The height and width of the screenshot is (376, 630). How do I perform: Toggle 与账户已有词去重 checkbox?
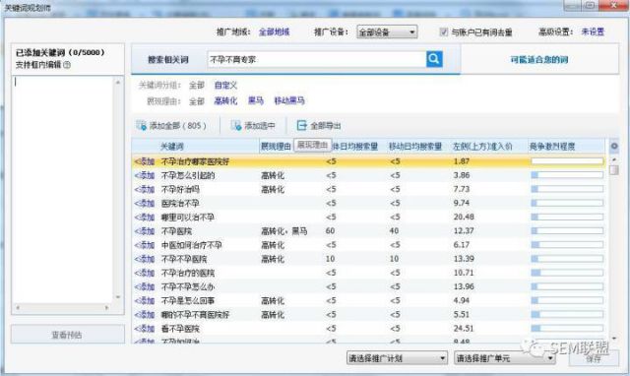pyautogui.click(x=444, y=31)
